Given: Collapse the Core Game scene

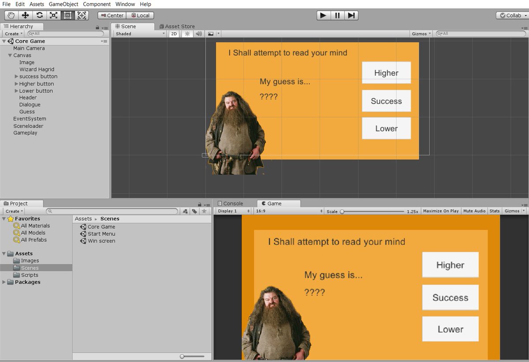Looking at the screenshot, I should [x=4, y=41].
